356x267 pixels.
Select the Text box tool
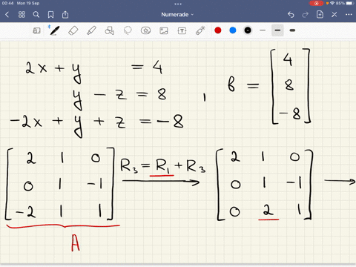coord(182,30)
